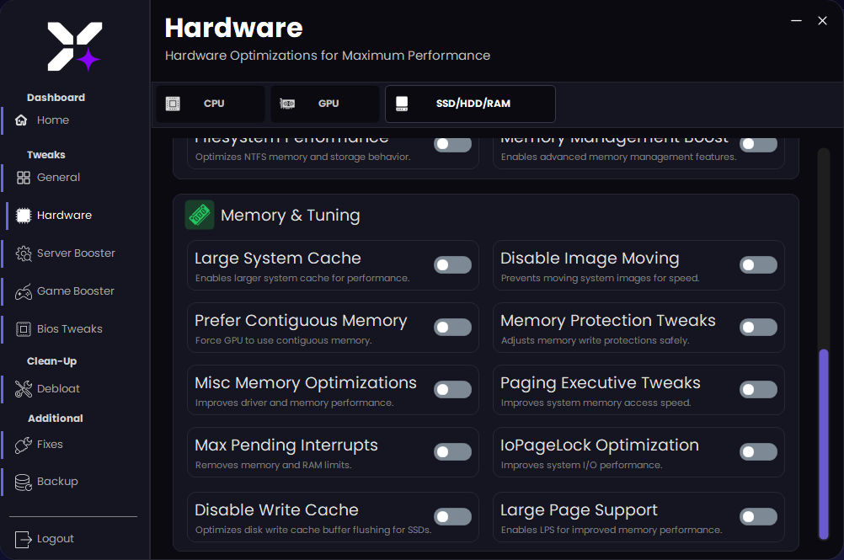The image size is (844, 560).
Task: Toggle Disable Image Moving on
Action: tap(758, 264)
